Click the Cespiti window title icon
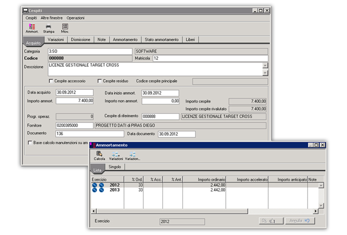 coord(26,10)
